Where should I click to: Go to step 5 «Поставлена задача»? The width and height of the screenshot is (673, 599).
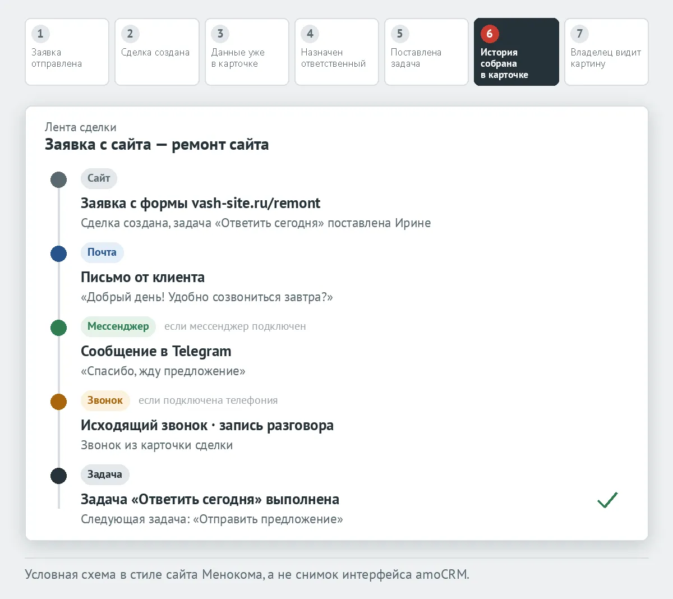click(426, 52)
